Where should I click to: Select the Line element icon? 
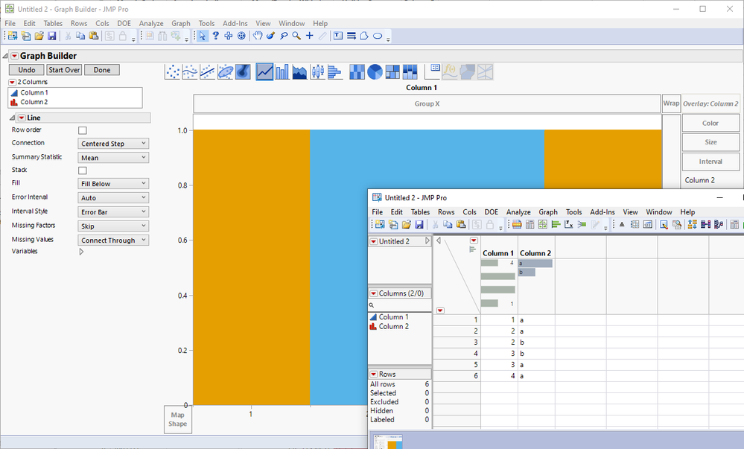coord(264,72)
